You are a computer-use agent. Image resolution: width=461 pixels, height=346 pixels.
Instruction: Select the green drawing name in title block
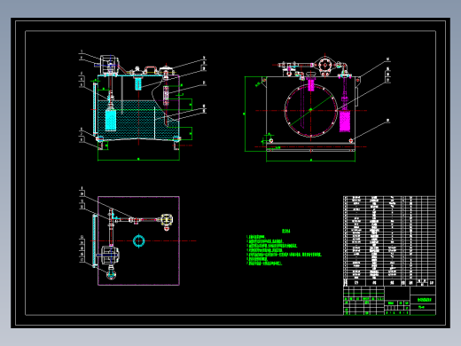(425, 300)
